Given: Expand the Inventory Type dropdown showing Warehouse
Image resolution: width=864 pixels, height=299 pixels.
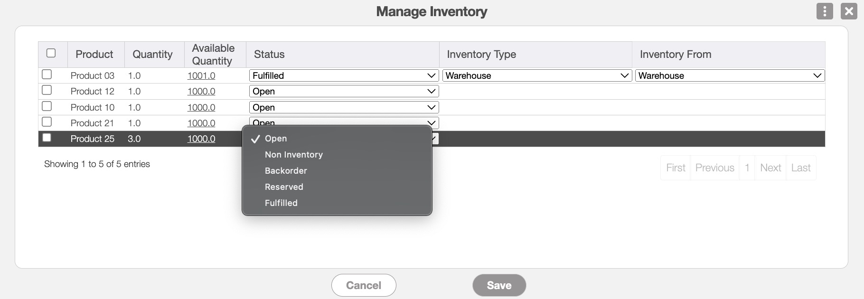Looking at the screenshot, I should 536,75.
